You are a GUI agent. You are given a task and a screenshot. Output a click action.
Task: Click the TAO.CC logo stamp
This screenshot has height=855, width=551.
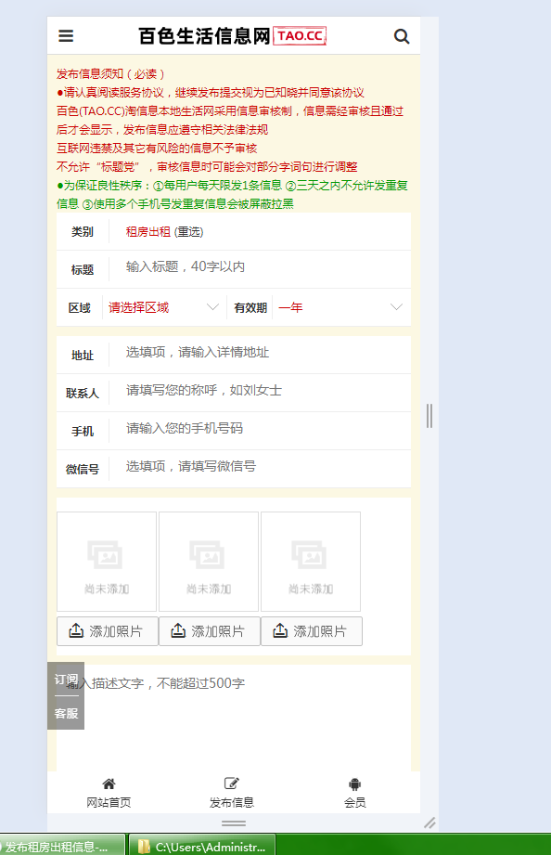pos(300,36)
